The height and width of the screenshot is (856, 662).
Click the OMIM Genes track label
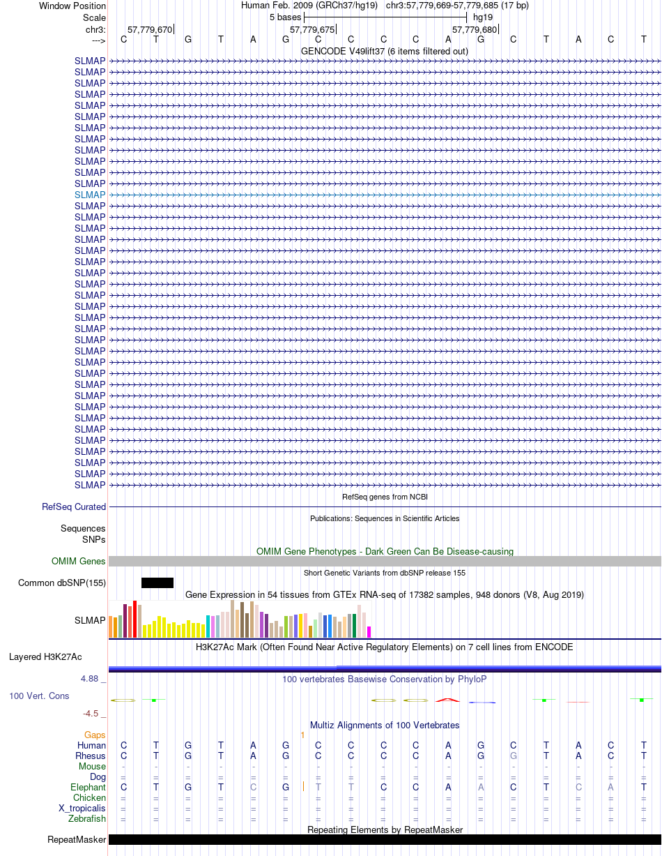(x=79, y=561)
